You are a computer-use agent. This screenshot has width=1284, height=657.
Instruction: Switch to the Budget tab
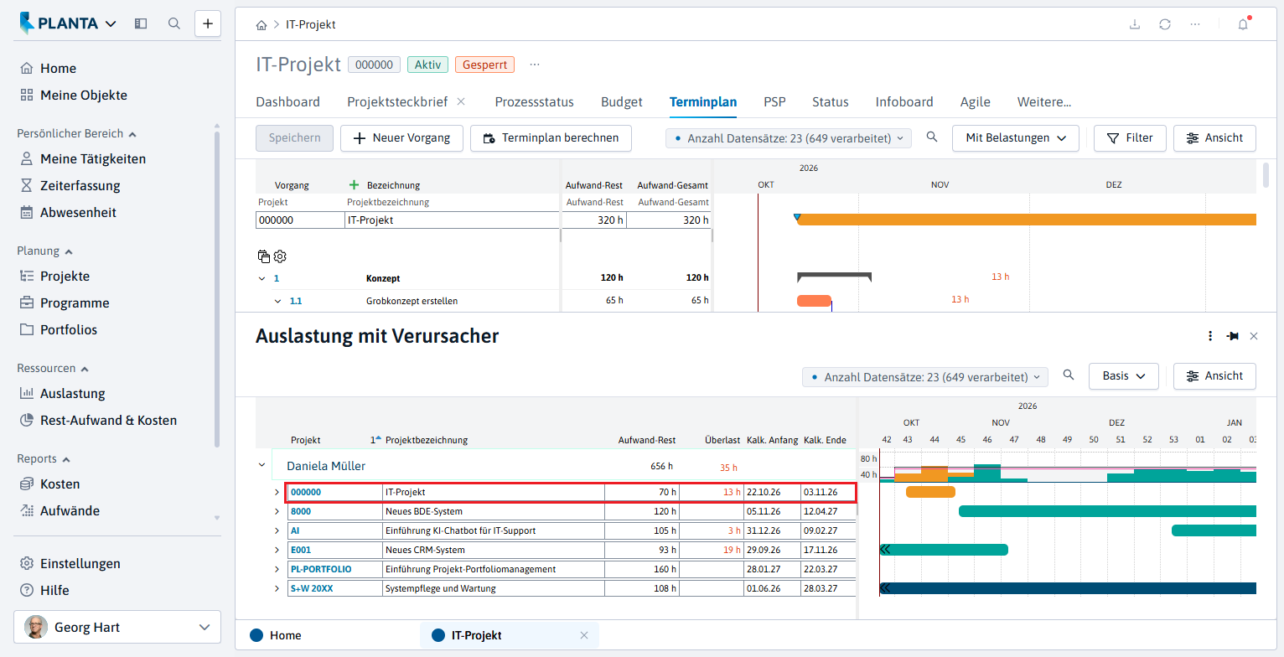point(622,102)
